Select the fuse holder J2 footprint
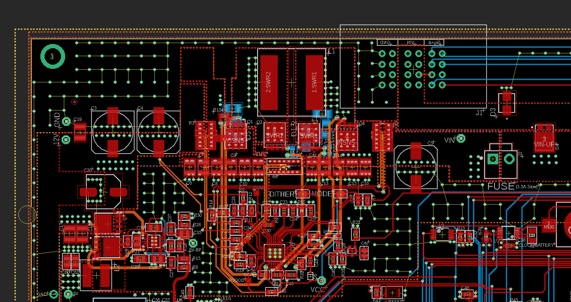This screenshot has height=302, width=571. [x=501, y=162]
